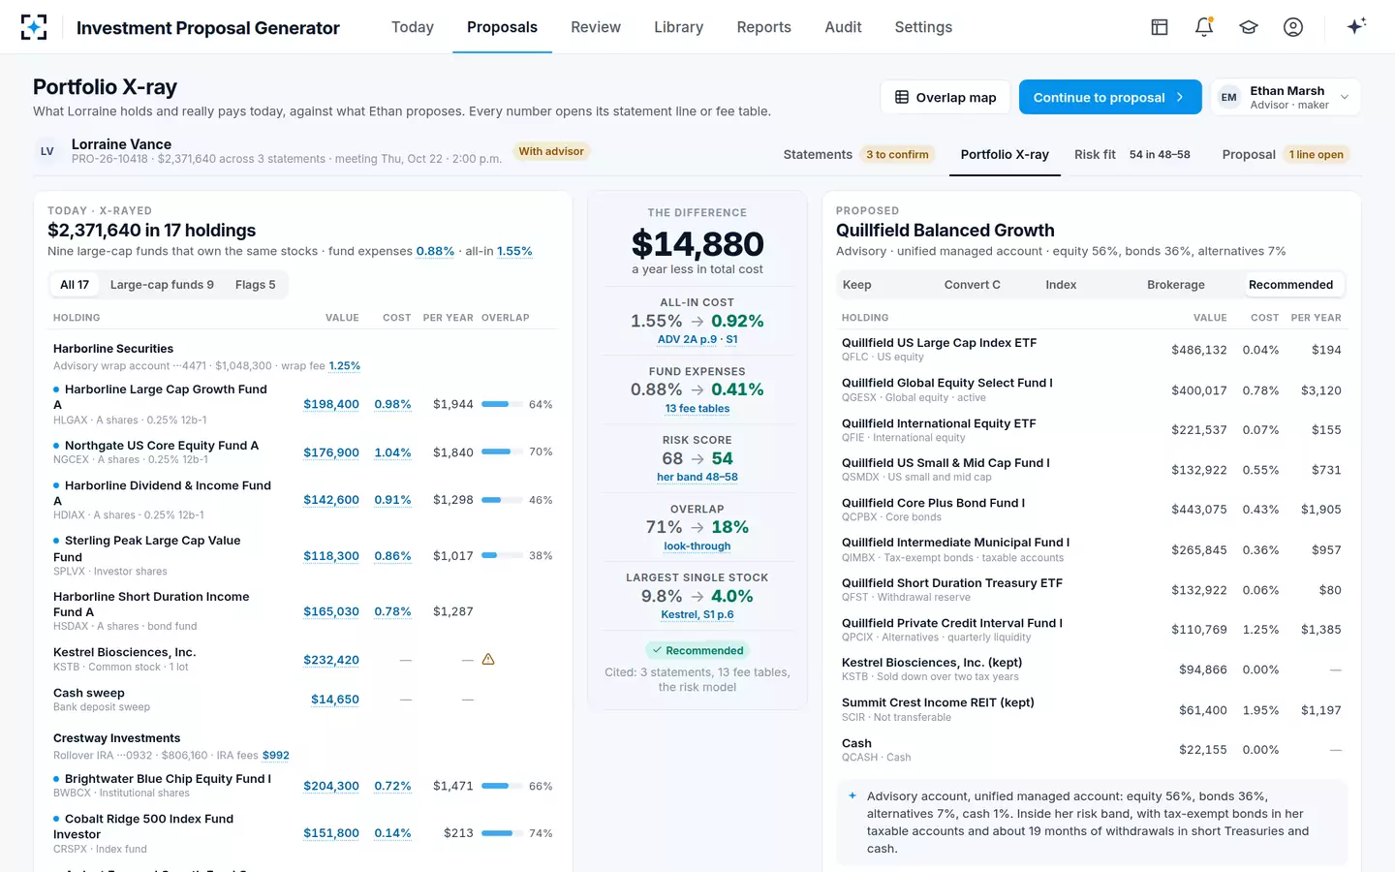Open the notifications bell
This screenshot has height=872, width=1395.
pyautogui.click(x=1204, y=27)
